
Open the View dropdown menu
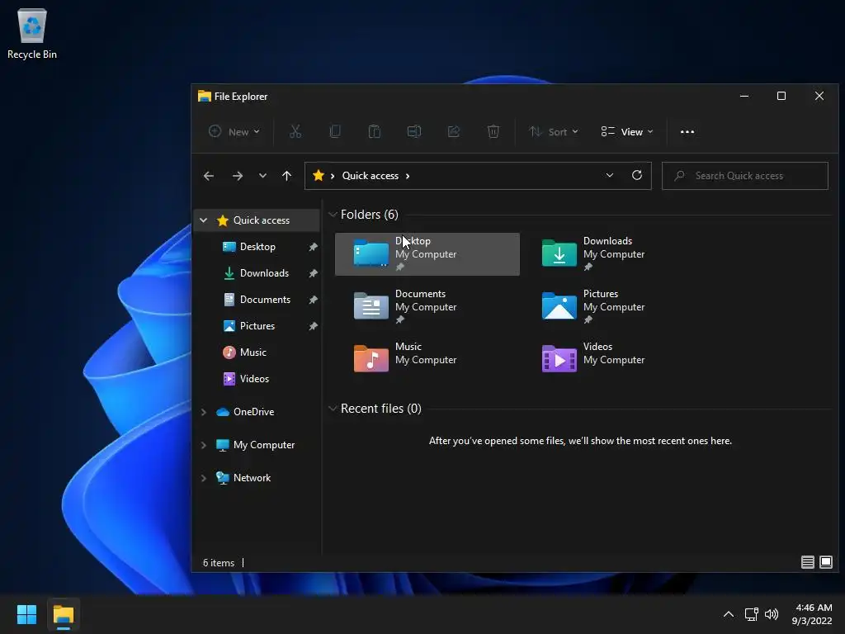coord(627,131)
